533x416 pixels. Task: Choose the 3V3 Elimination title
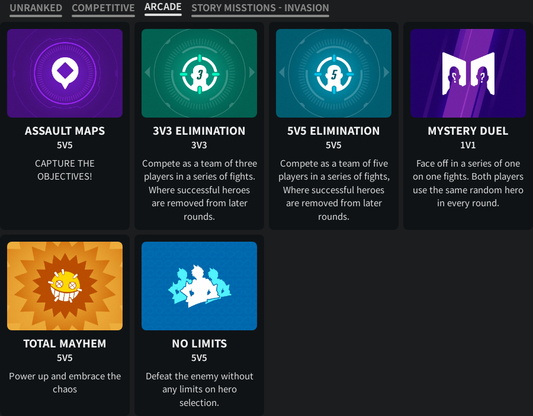pyautogui.click(x=199, y=131)
